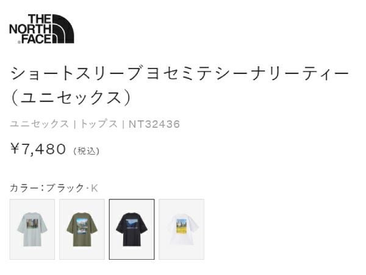Choose the olive green t-shirt color swatch
Viewport: 366px width, 275px height.
tap(82, 229)
